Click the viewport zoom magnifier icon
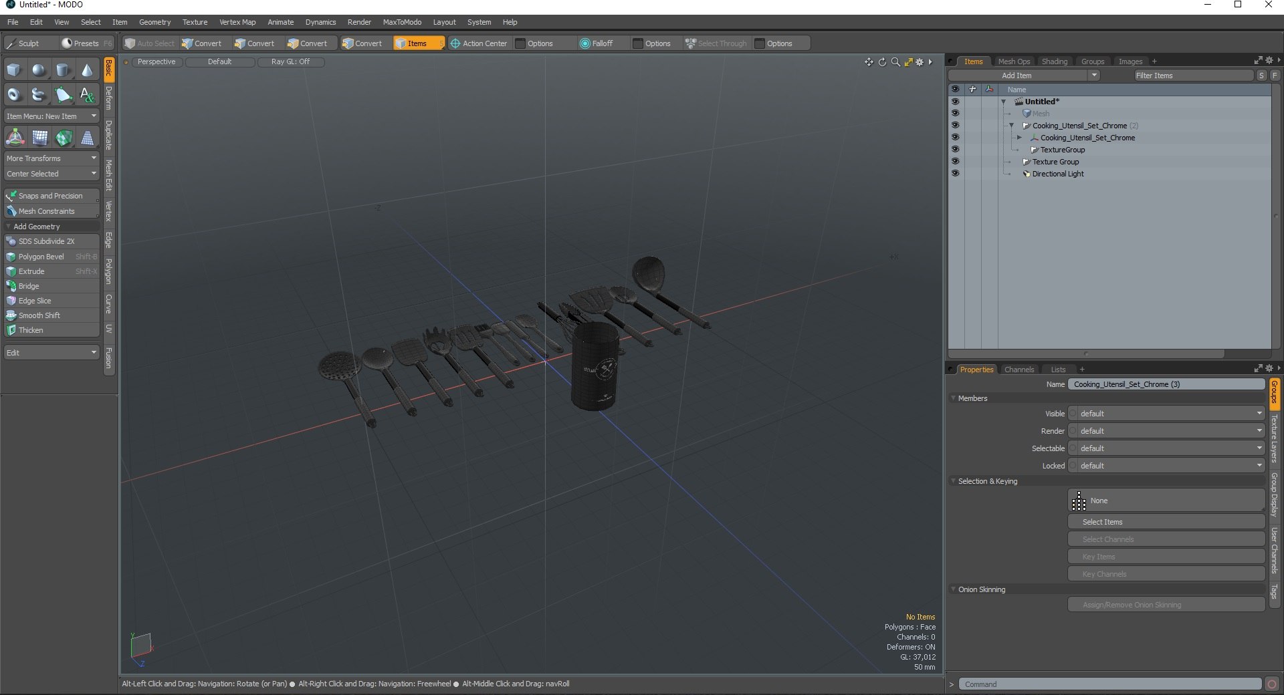The height and width of the screenshot is (695, 1284). tap(895, 62)
